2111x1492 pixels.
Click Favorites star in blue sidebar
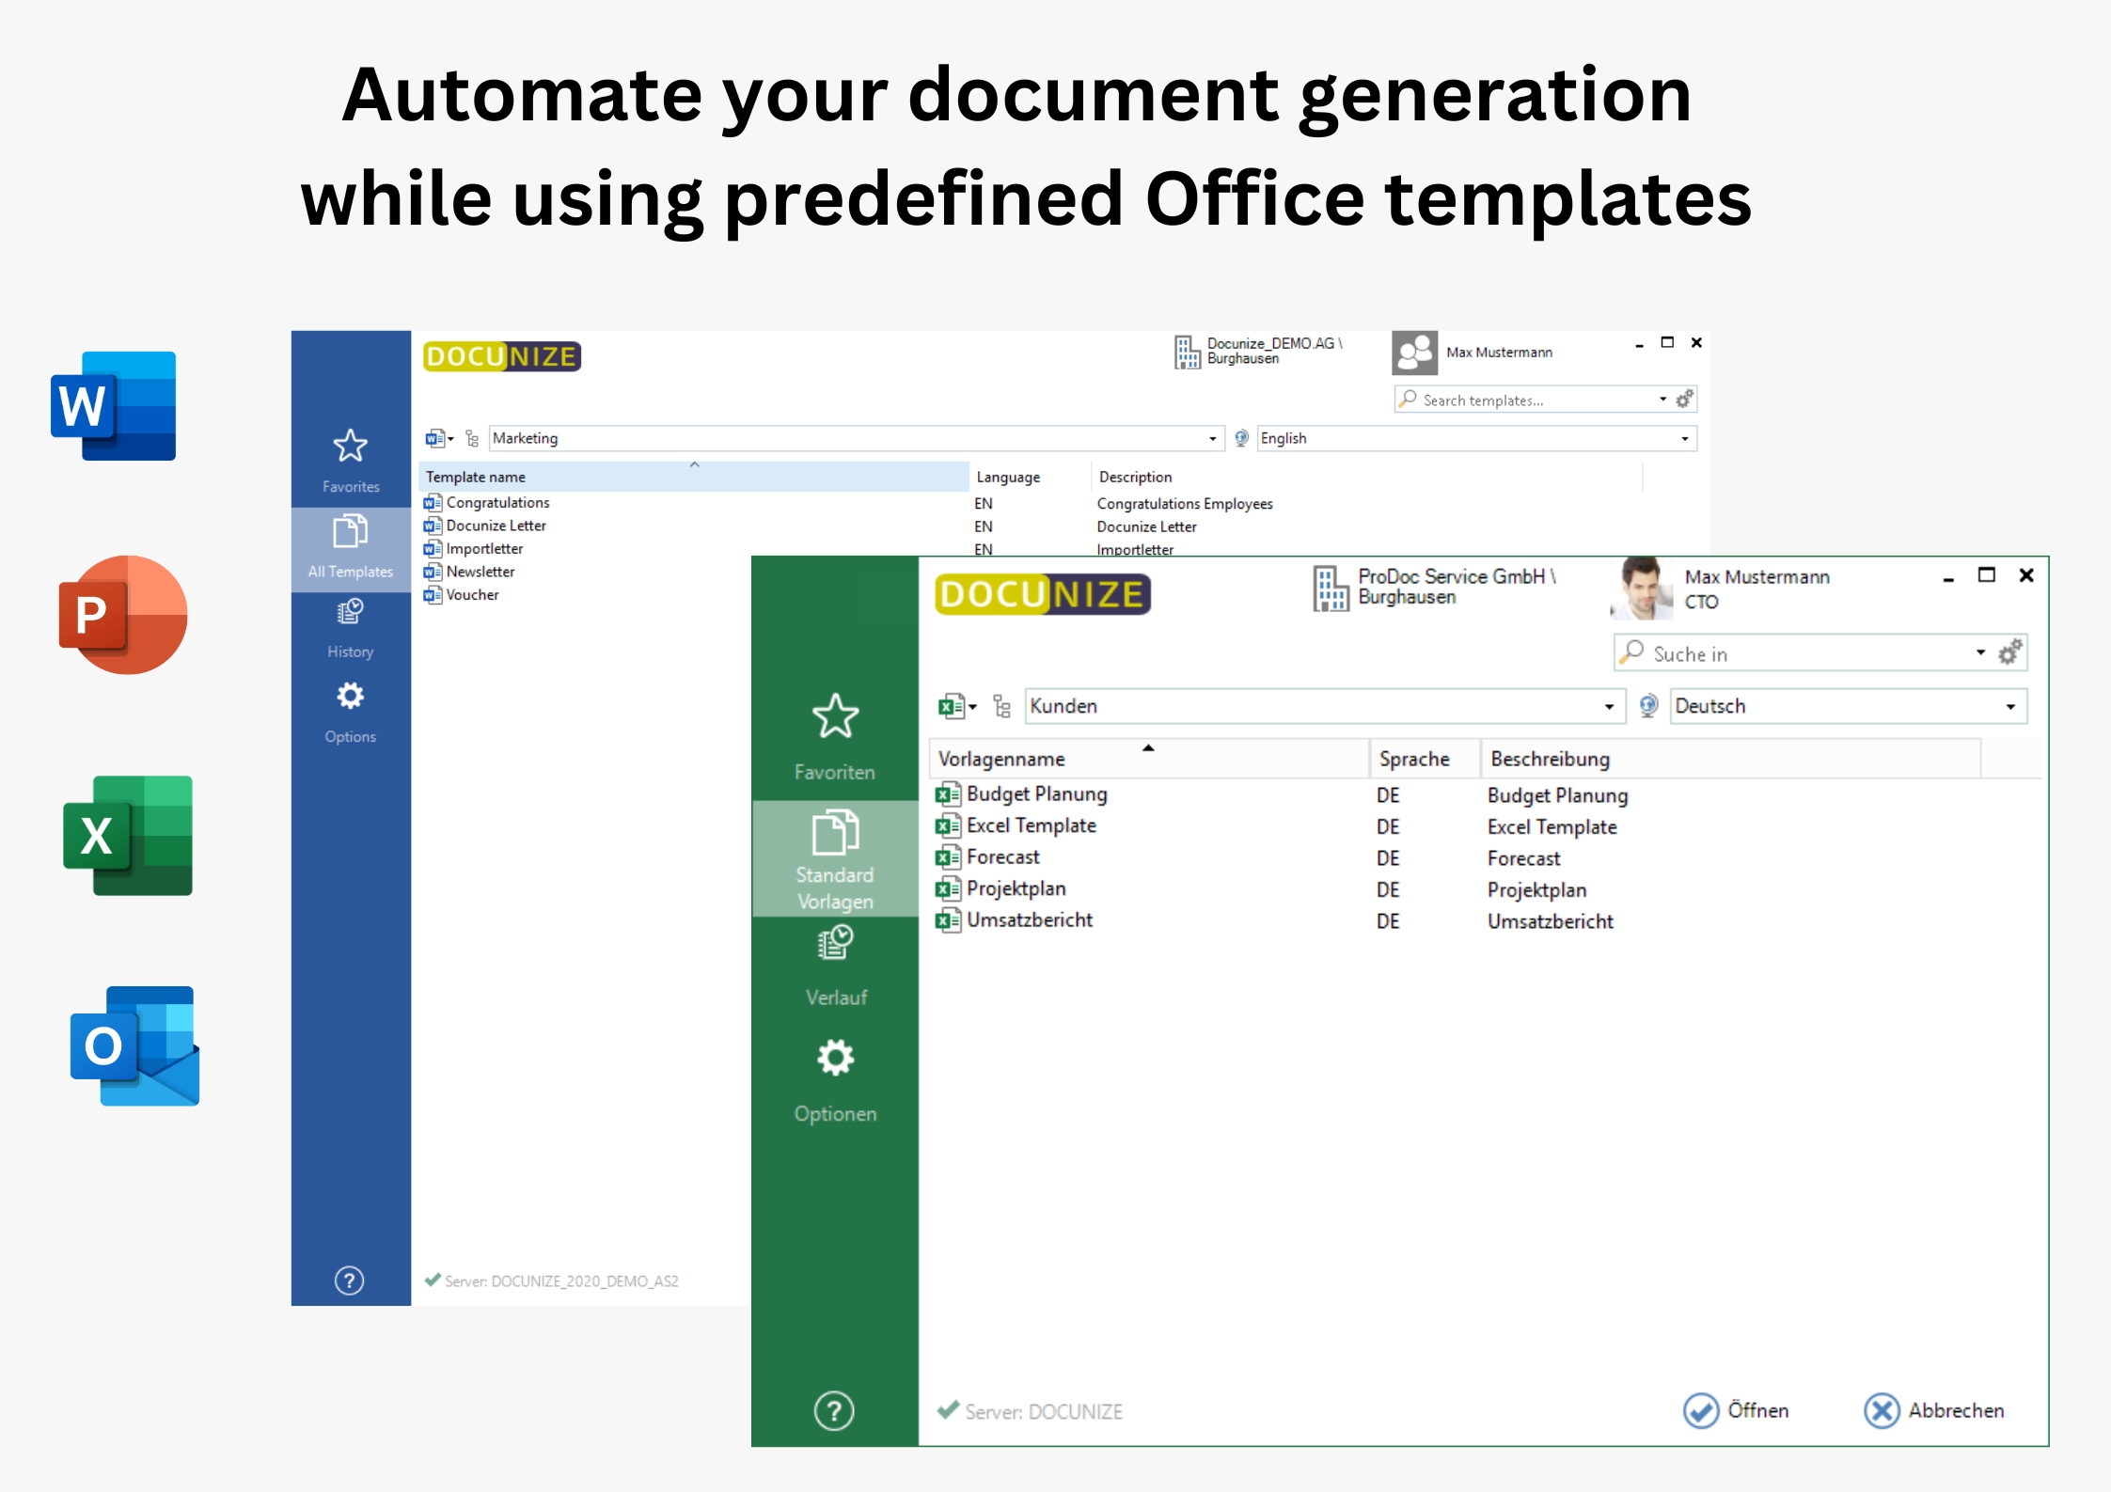[x=350, y=446]
